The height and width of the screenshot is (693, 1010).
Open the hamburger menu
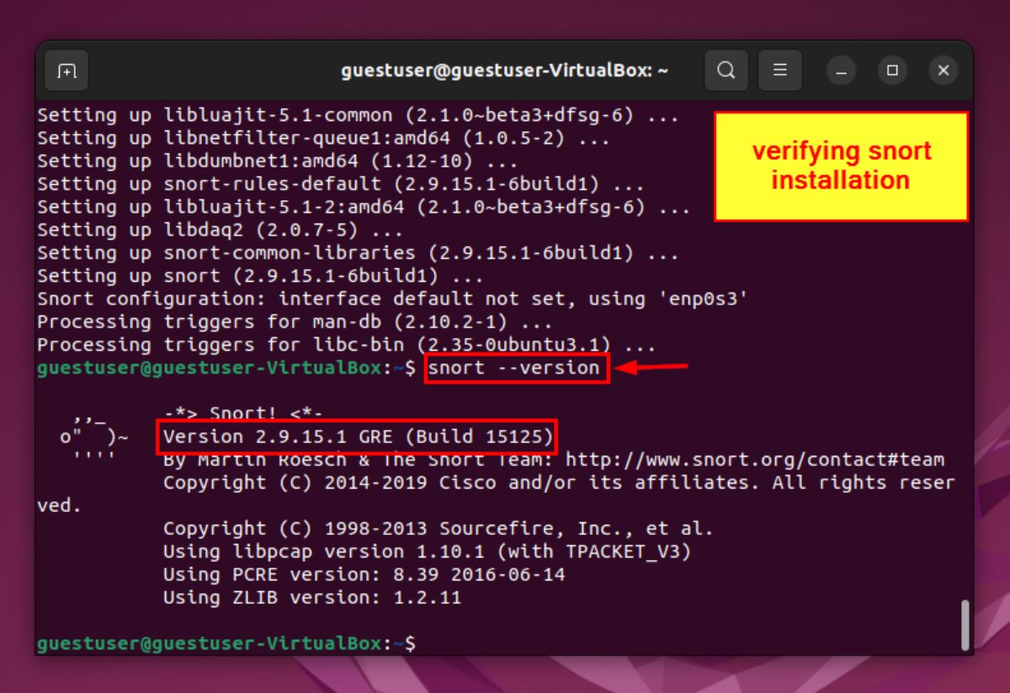tap(780, 71)
